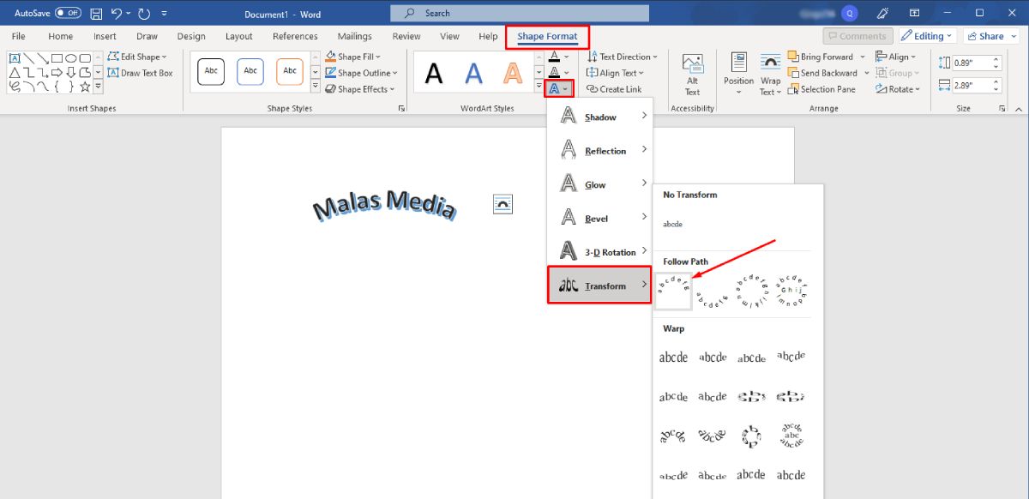This screenshot has width=1029, height=499.
Task: Go to the Review tab
Action: 406,36
